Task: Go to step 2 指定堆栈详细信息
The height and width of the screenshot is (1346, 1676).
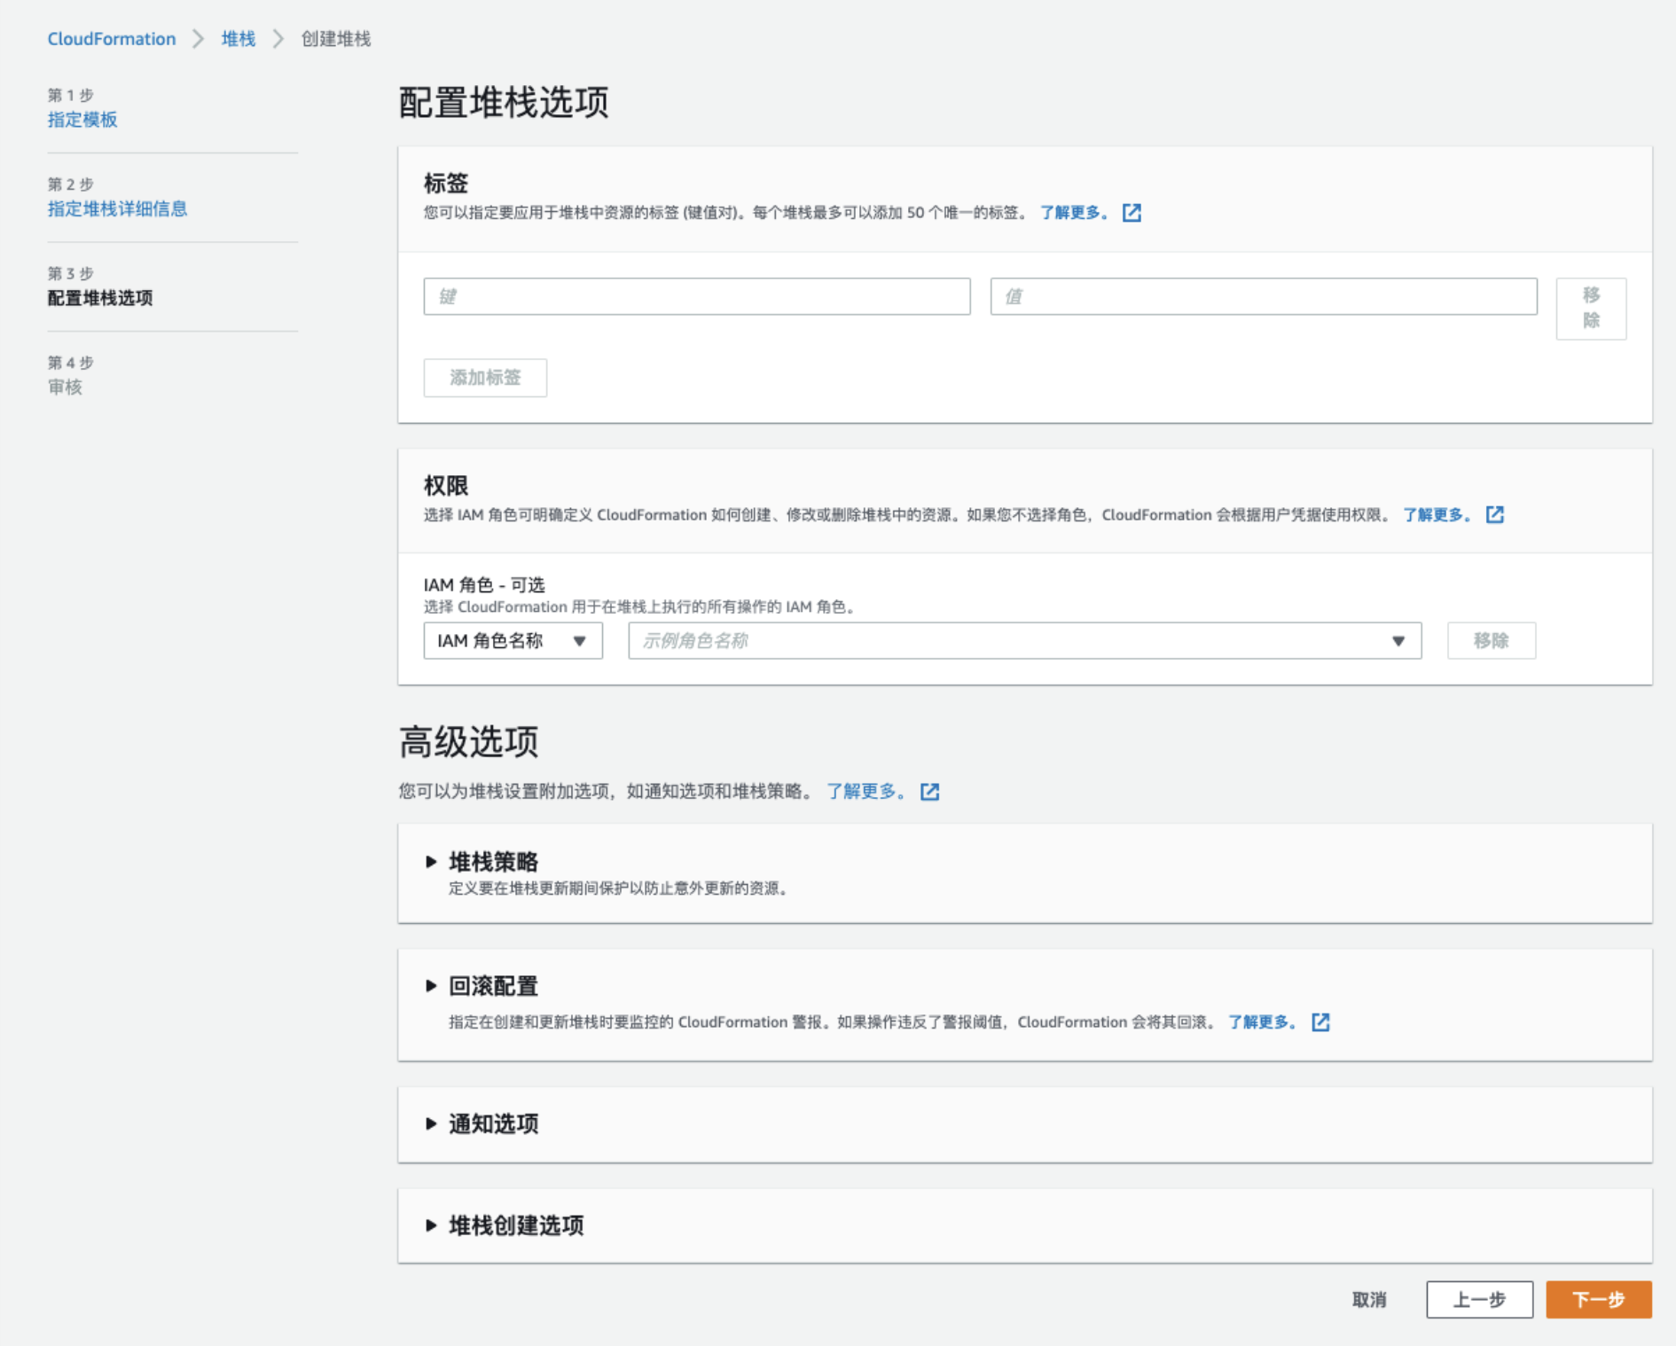Action: pos(117,208)
